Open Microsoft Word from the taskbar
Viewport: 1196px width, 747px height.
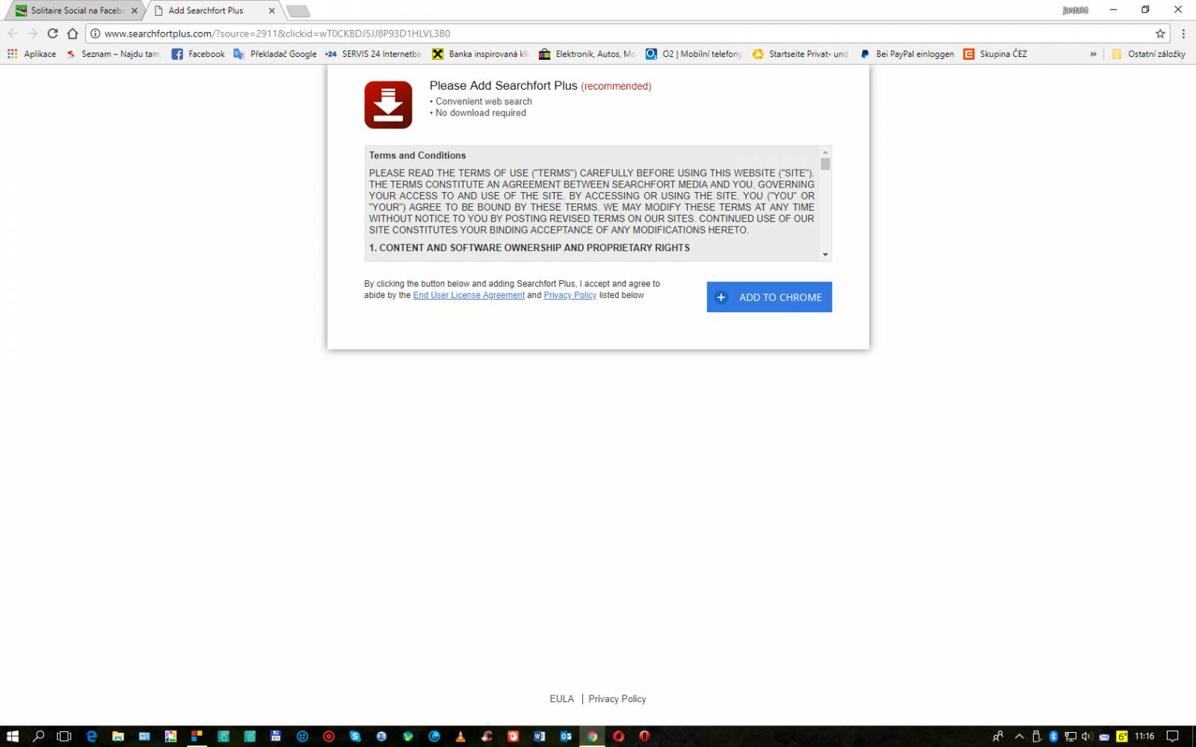540,736
